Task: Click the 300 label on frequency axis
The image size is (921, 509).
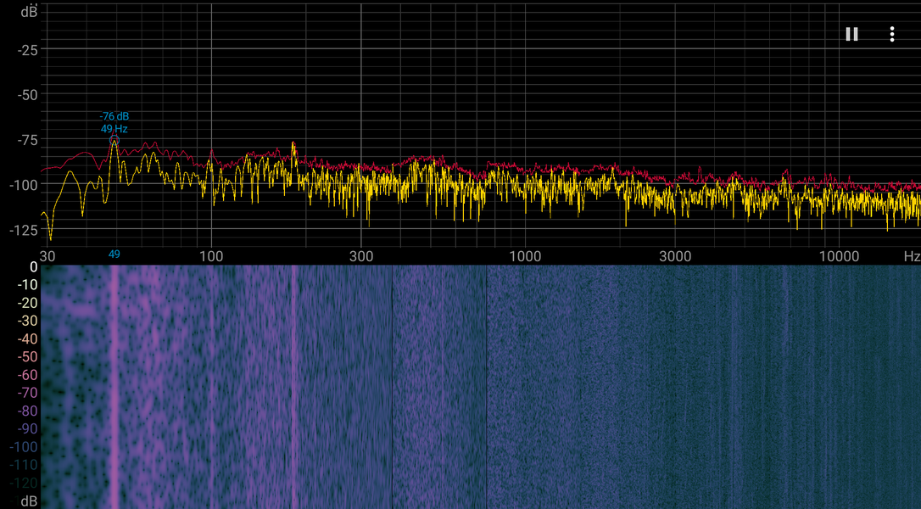Action: 361,256
